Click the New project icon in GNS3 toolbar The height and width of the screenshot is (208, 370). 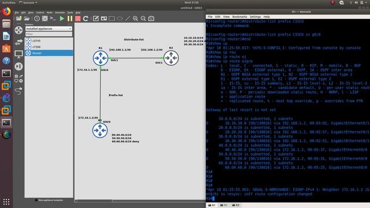click(x=18, y=18)
